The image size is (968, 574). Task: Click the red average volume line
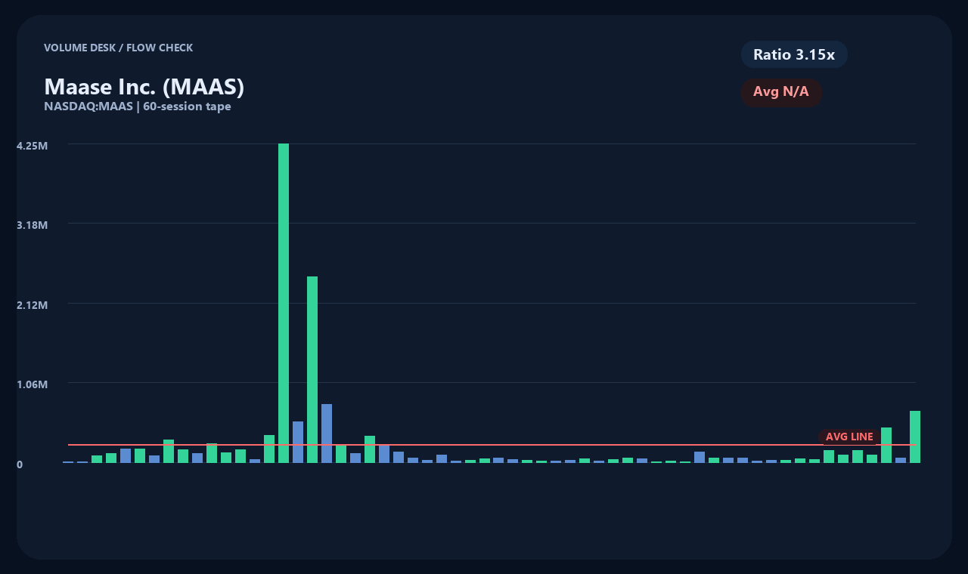(x=492, y=445)
